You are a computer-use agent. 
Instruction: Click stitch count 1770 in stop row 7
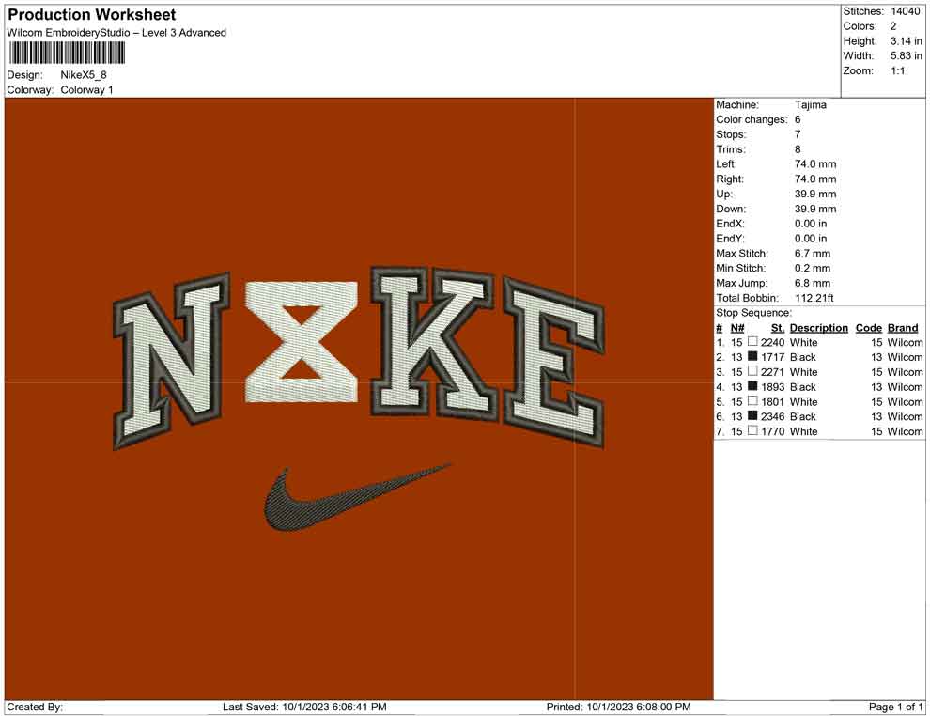[x=773, y=432]
